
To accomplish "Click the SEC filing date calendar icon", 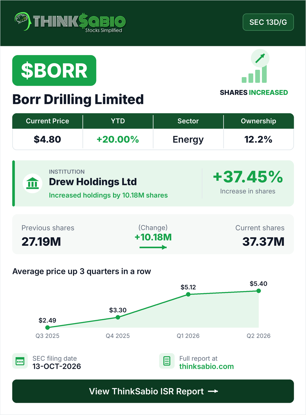I will [x=20, y=361].
